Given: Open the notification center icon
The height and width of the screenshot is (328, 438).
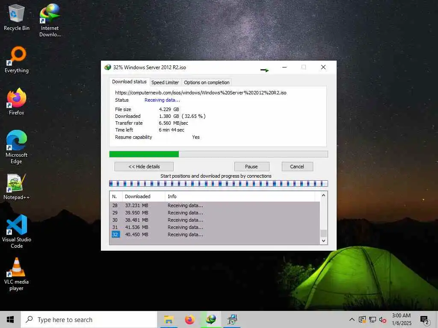Looking at the screenshot, I should tap(424, 320).
